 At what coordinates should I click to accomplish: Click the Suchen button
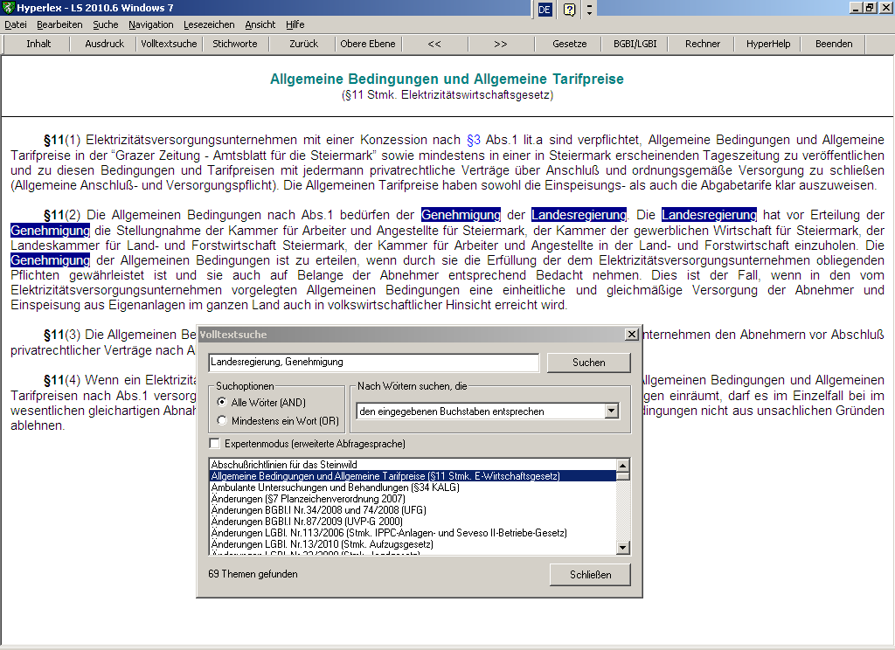click(x=588, y=363)
